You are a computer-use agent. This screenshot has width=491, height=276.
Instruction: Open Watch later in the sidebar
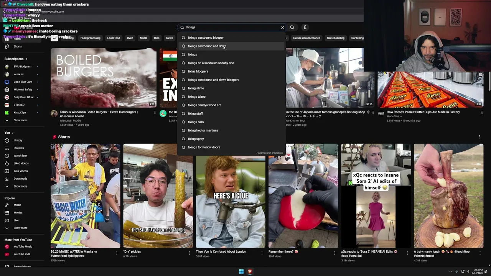tap(20, 156)
